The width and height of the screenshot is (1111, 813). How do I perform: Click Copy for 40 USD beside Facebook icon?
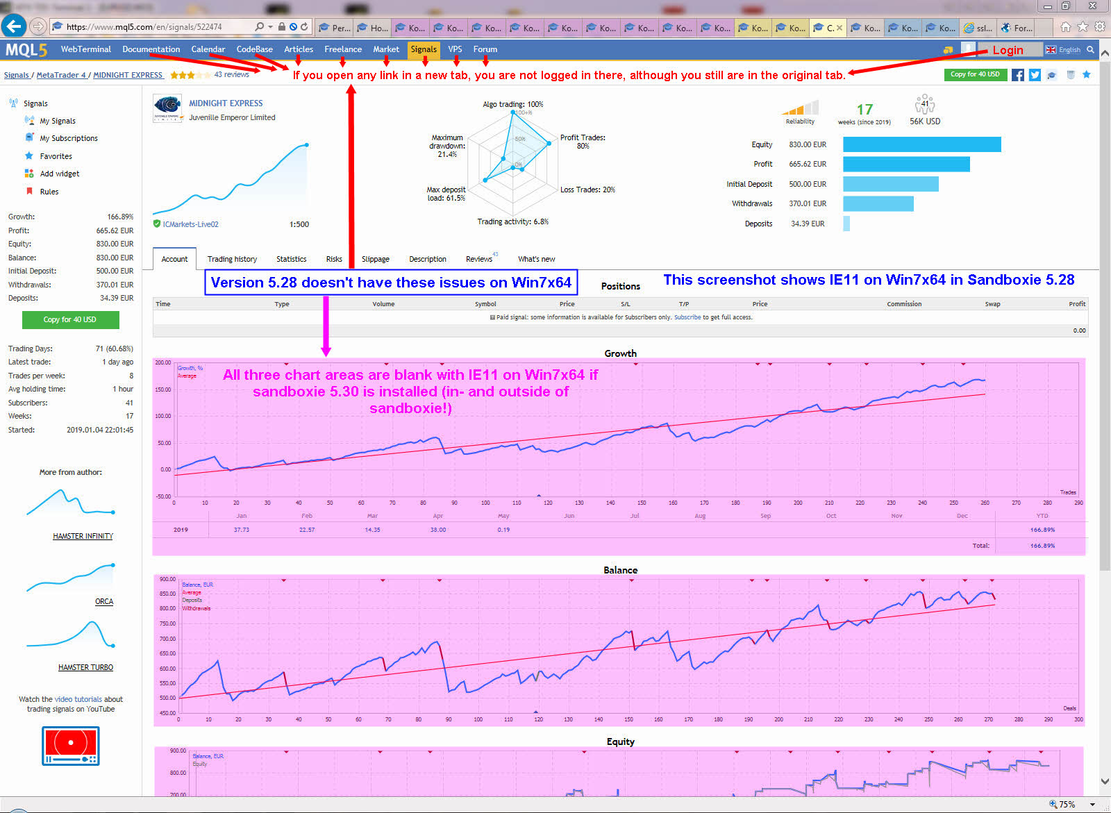coord(975,74)
